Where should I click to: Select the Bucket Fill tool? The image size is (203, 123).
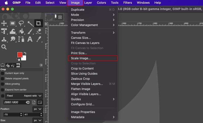[21, 31]
